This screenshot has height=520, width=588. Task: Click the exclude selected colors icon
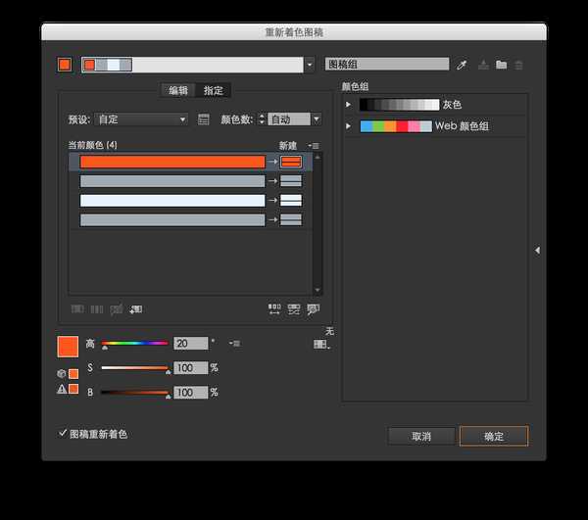coord(117,309)
